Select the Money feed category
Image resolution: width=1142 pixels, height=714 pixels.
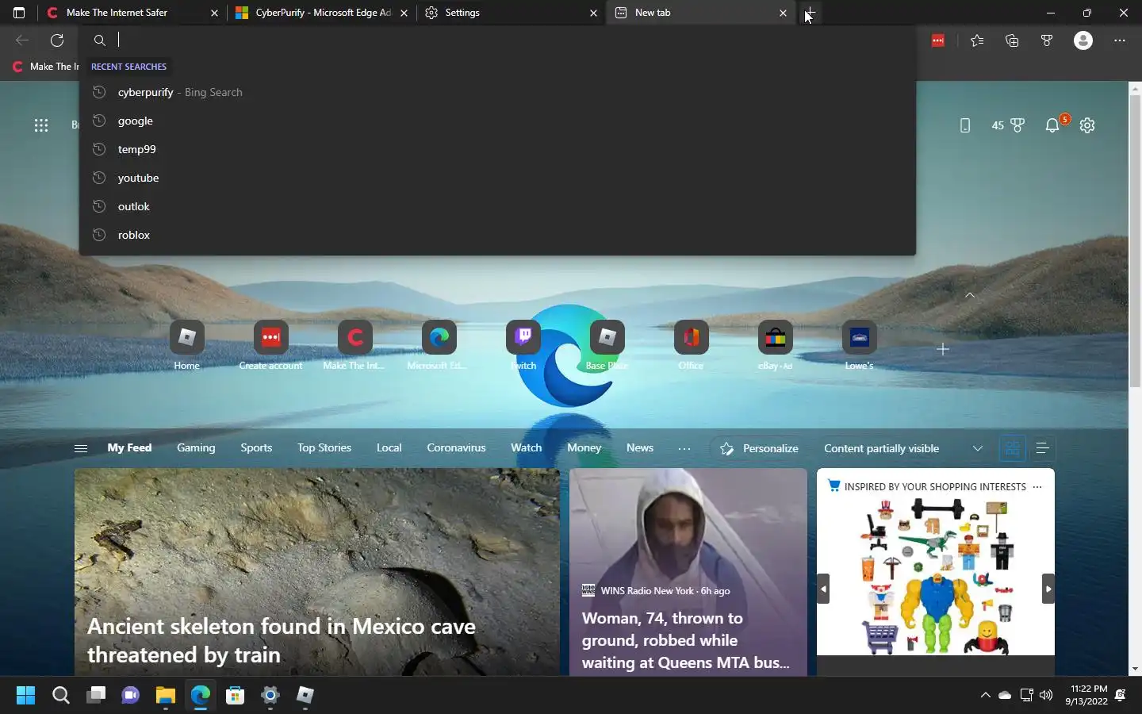(x=584, y=448)
